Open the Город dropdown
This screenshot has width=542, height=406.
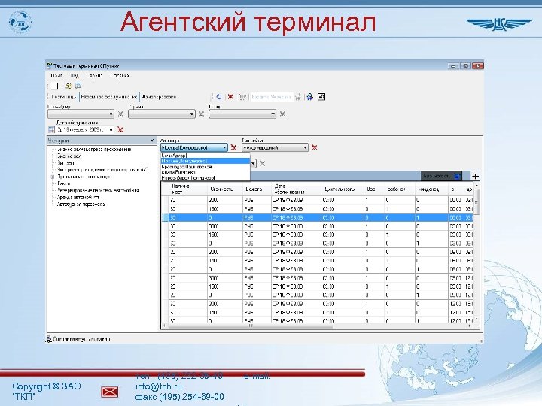click(242, 114)
